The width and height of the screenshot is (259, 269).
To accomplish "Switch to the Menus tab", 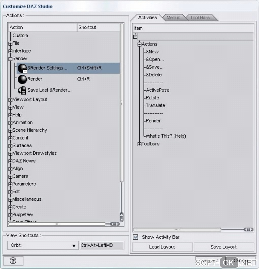I will (173, 18).
